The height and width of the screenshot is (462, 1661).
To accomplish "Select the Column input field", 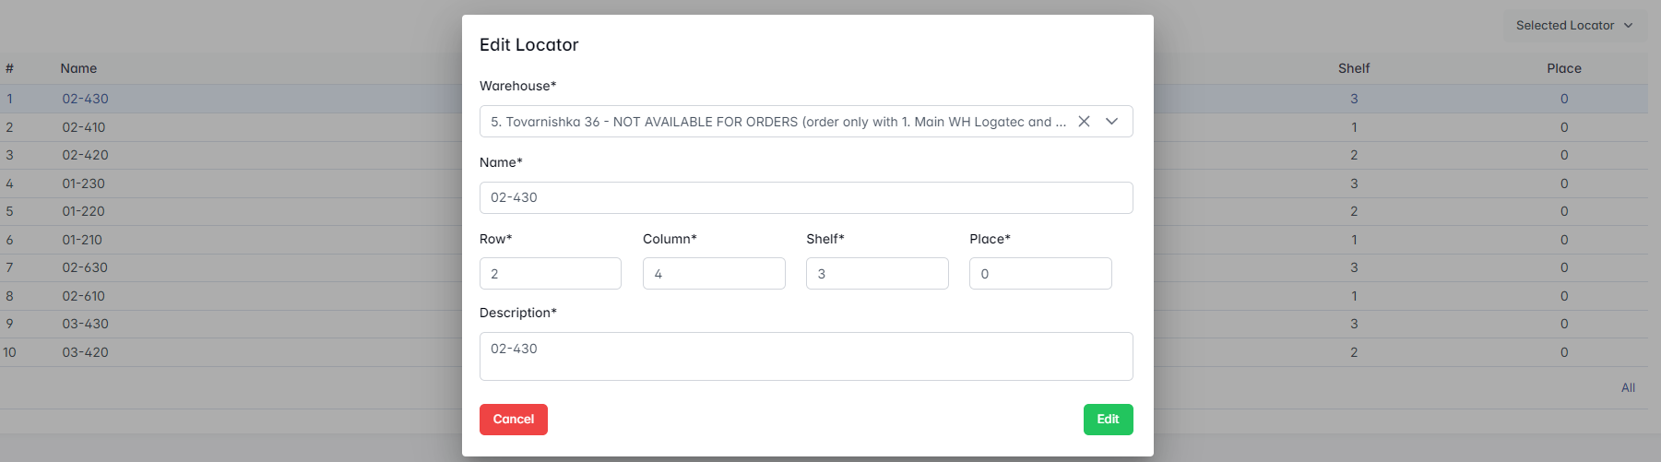I will click(713, 274).
